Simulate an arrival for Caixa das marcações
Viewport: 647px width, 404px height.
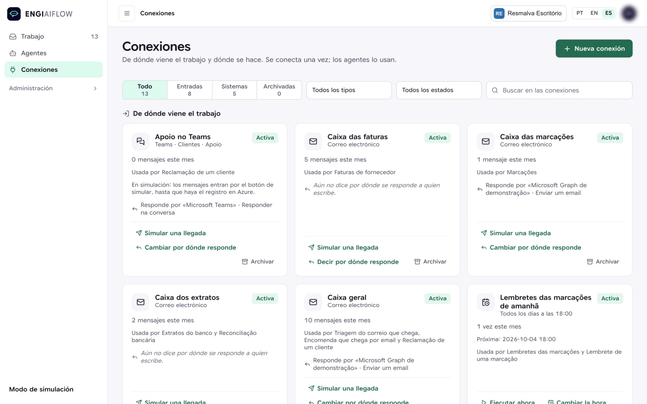(x=516, y=233)
